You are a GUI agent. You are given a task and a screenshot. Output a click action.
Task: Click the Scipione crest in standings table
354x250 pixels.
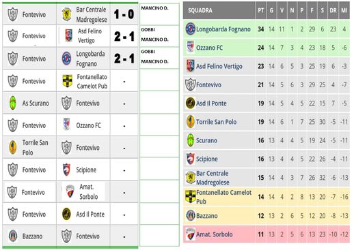tap(190, 159)
